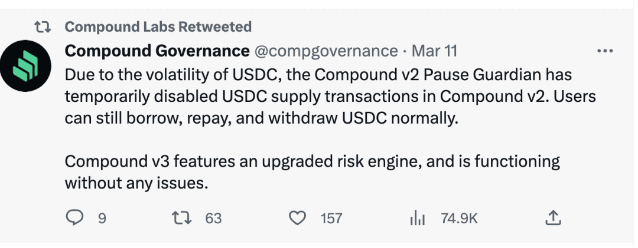Open tweet analytics bar chart icon
The height and width of the screenshot is (248, 638).
[418, 218]
